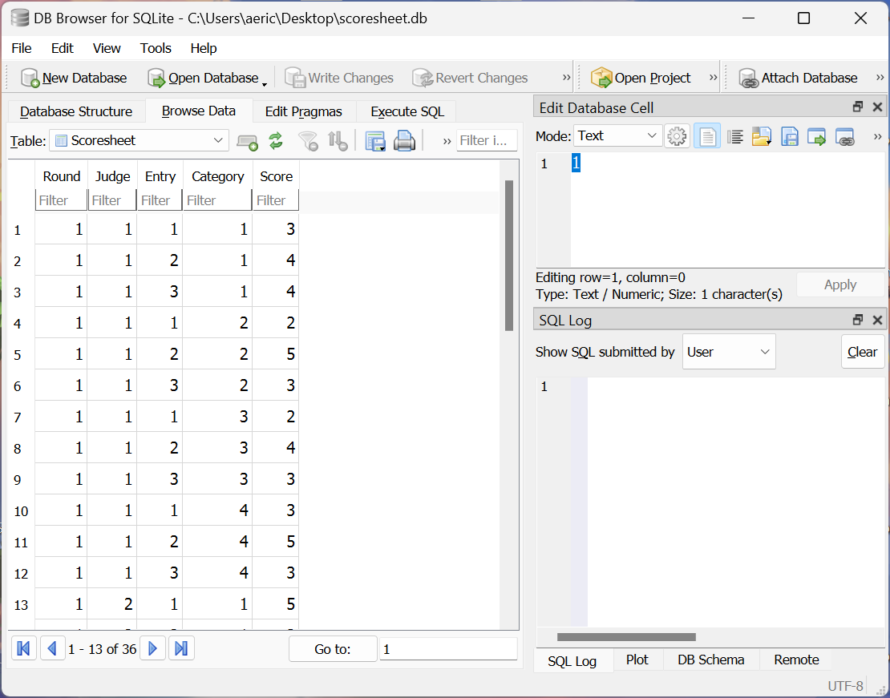Expand main toolbar overflow chevron
The width and height of the screenshot is (890, 698).
566,78
